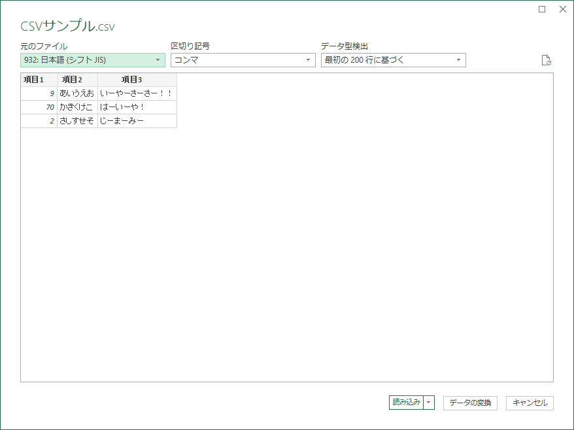Screen dimensions: 574x430
Task: Click the じーまーみー cell
Action: click(x=137, y=121)
